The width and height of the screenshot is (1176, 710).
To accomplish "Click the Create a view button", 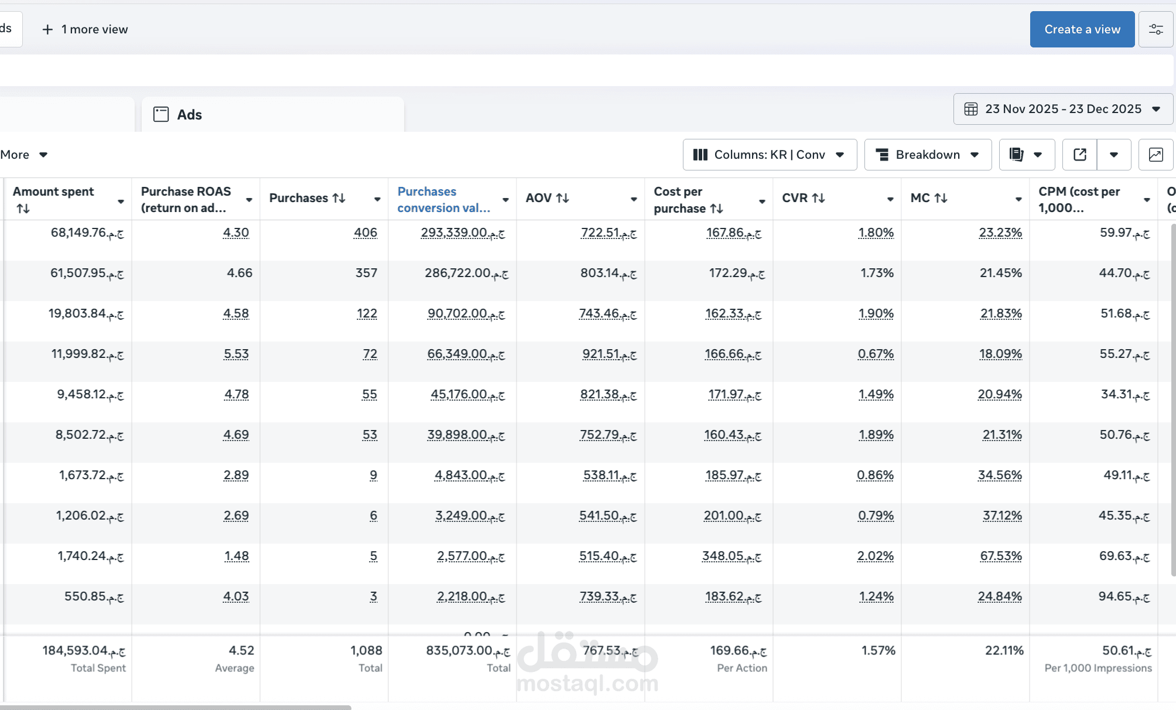I will [x=1082, y=29].
